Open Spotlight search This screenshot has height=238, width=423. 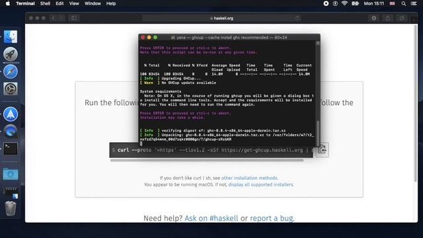(404, 3)
